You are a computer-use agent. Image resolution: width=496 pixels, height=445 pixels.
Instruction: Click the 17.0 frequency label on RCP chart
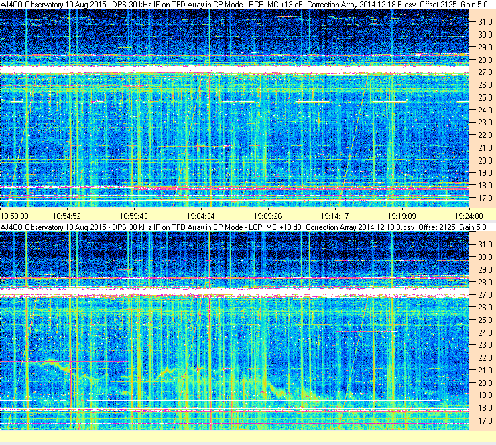[485, 198]
